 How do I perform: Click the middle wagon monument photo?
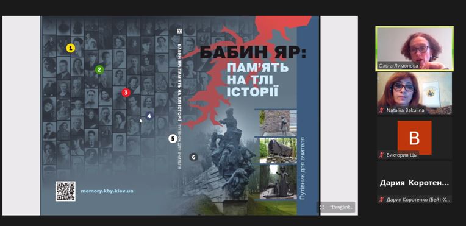pos(278,150)
